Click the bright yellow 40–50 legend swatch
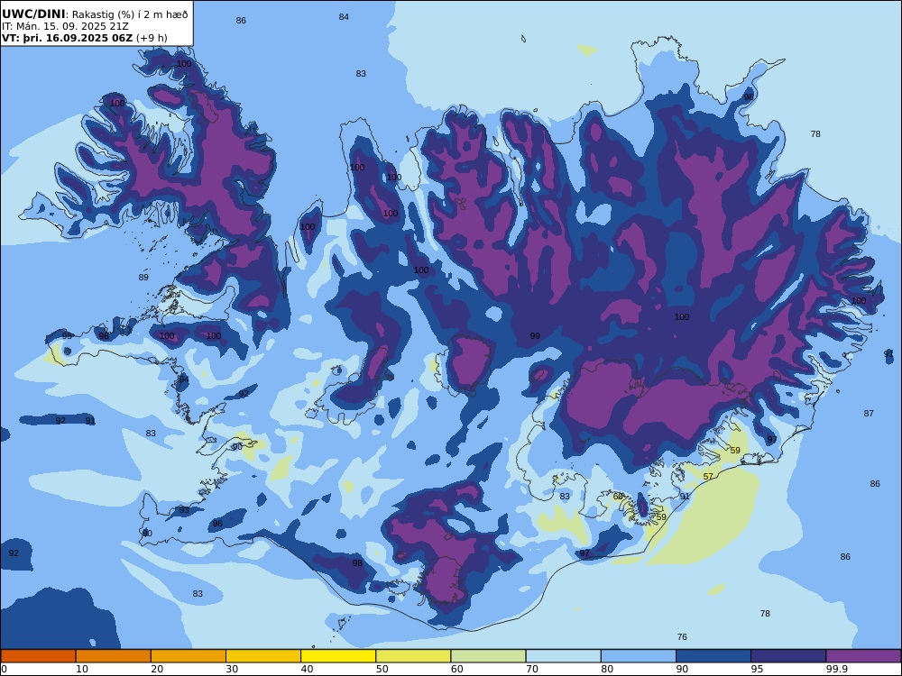Image resolution: width=902 pixels, height=676 pixels. click(x=338, y=656)
